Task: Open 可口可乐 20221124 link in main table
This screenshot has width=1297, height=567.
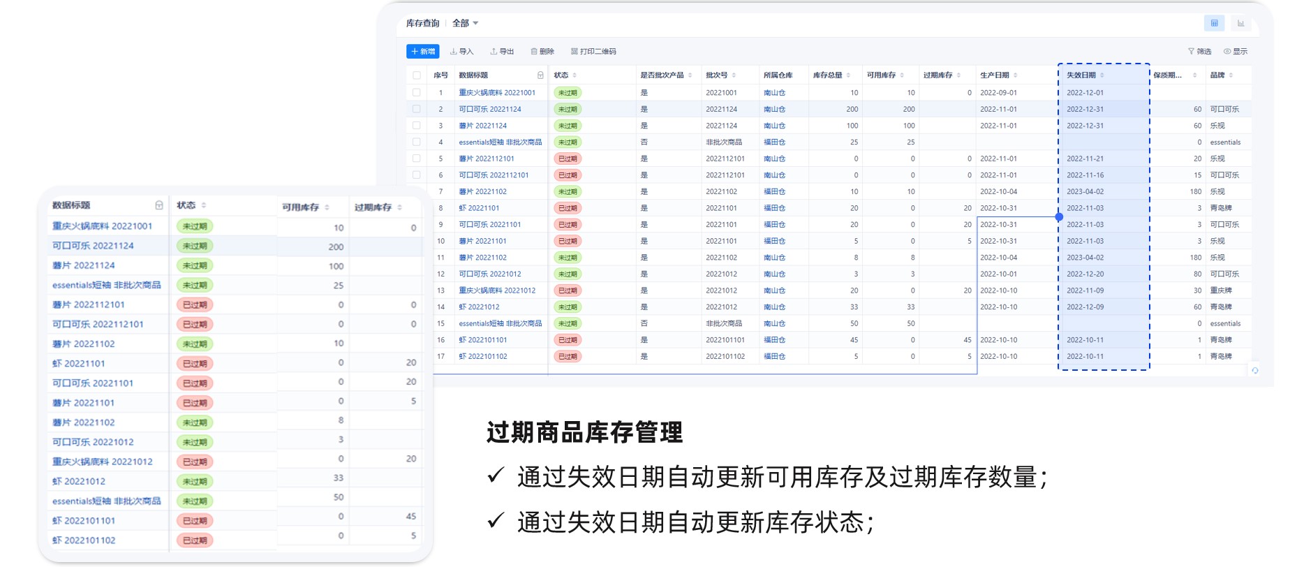Action: coord(490,109)
